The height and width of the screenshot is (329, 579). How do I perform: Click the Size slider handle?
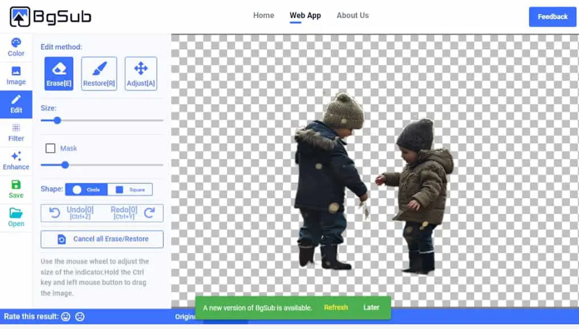[57, 120]
